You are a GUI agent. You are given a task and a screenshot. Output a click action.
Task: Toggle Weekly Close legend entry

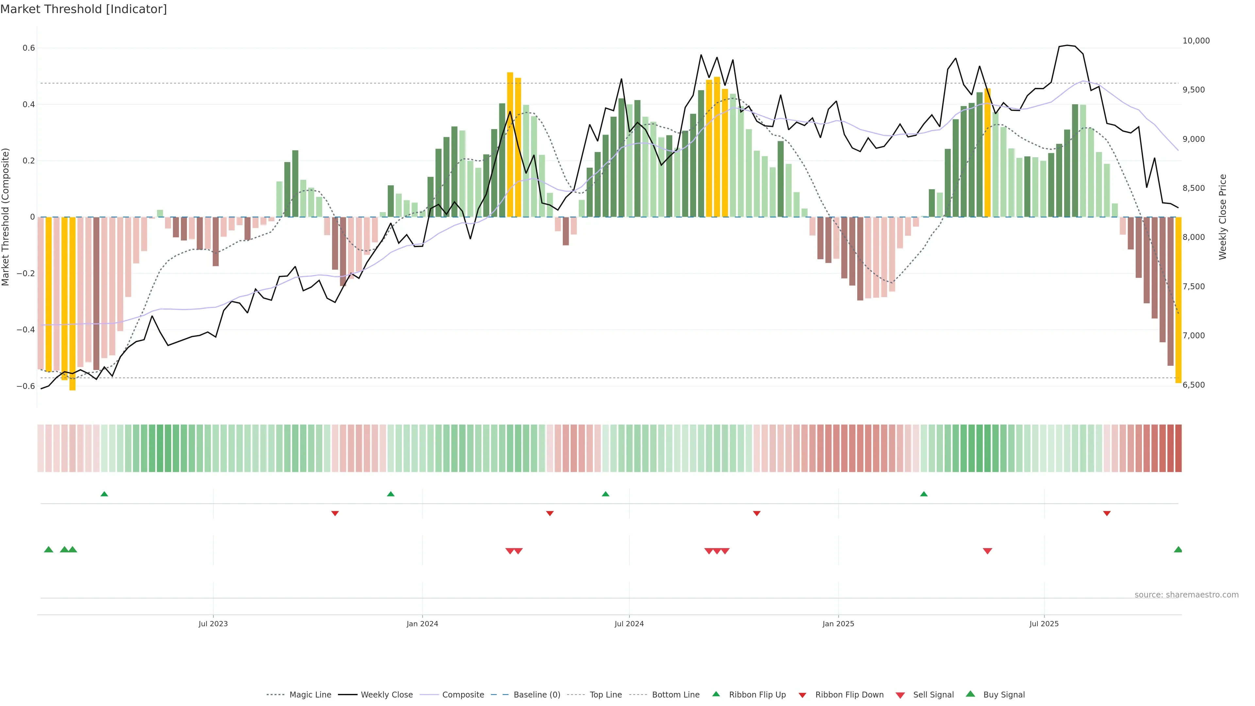click(386, 695)
